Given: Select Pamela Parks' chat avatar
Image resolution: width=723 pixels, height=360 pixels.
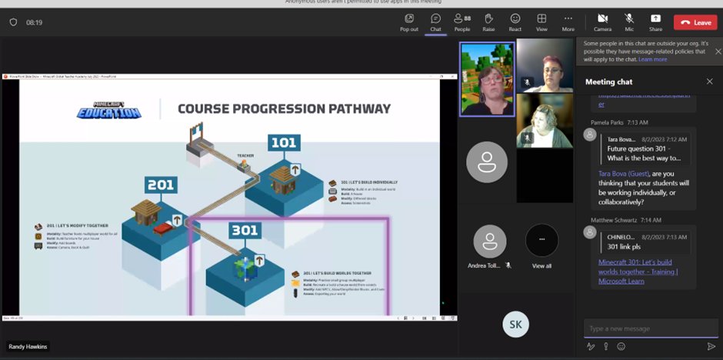Looking at the screenshot, I should coord(590,135).
